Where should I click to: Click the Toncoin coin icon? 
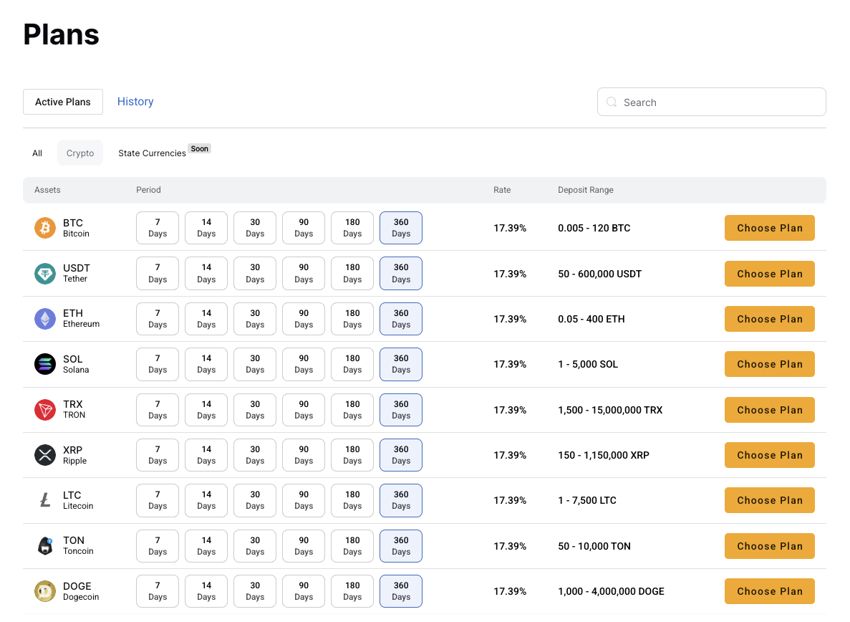[x=45, y=546]
